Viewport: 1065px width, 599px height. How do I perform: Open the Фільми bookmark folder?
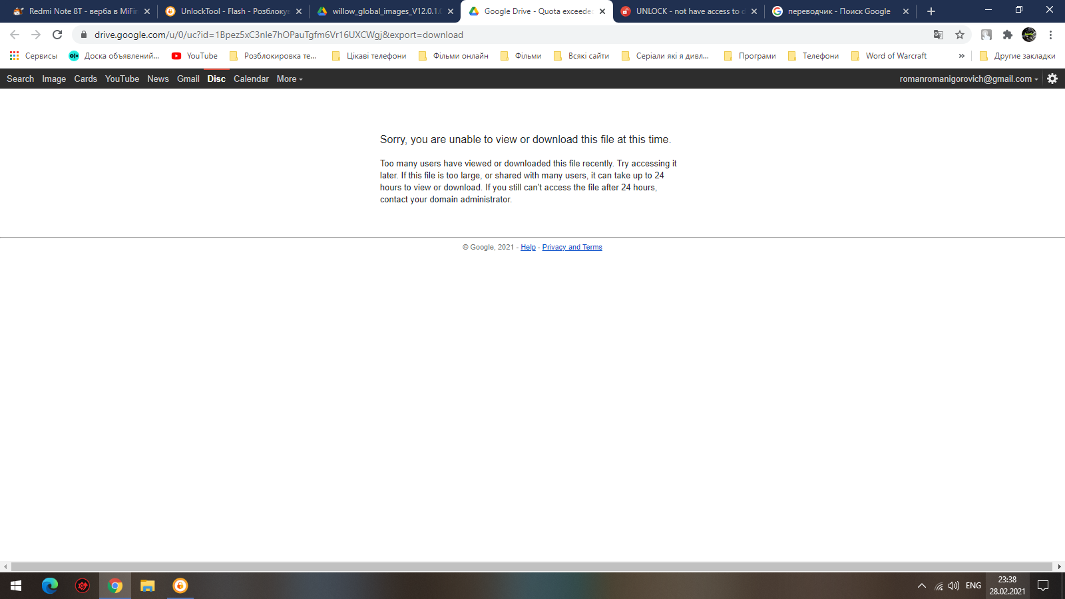click(521, 56)
